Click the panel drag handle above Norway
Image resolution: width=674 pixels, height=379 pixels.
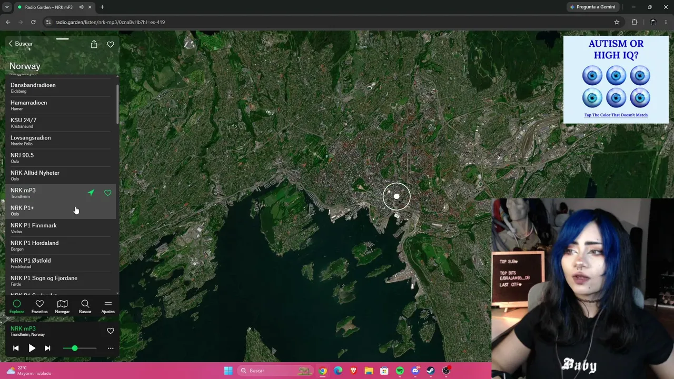coord(62,38)
